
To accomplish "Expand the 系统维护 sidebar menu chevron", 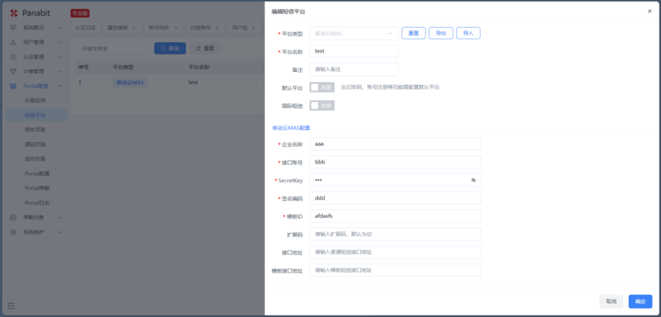I will point(59,232).
